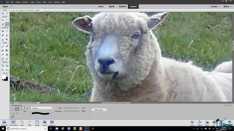Open the File menu
The height and width of the screenshot is (131, 234).
coord(8,2)
